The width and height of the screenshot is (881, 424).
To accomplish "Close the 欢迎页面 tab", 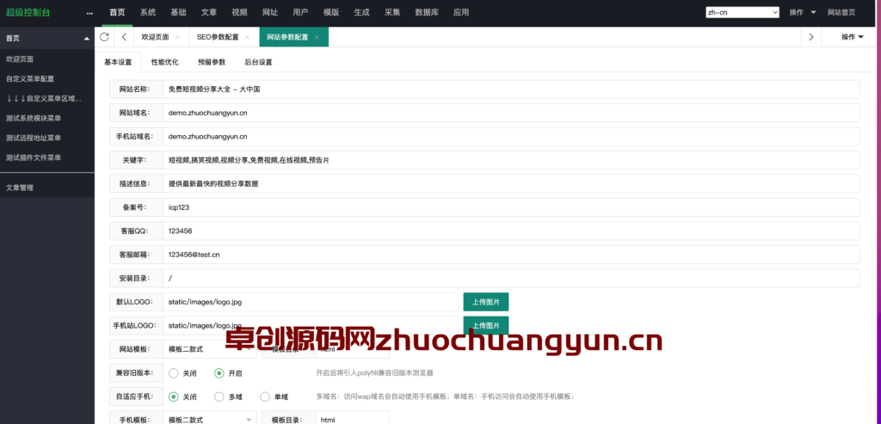I will (x=177, y=37).
